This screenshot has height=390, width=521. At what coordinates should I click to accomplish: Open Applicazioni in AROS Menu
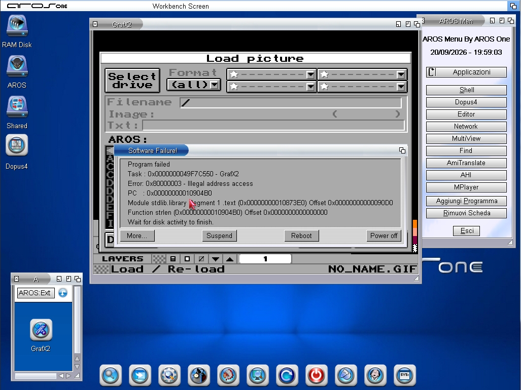tap(467, 72)
